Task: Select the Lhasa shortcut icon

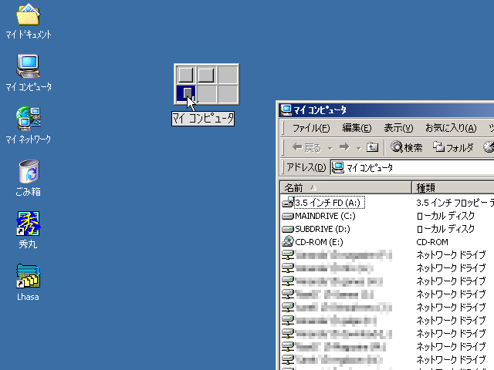Action: [x=28, y=276]
